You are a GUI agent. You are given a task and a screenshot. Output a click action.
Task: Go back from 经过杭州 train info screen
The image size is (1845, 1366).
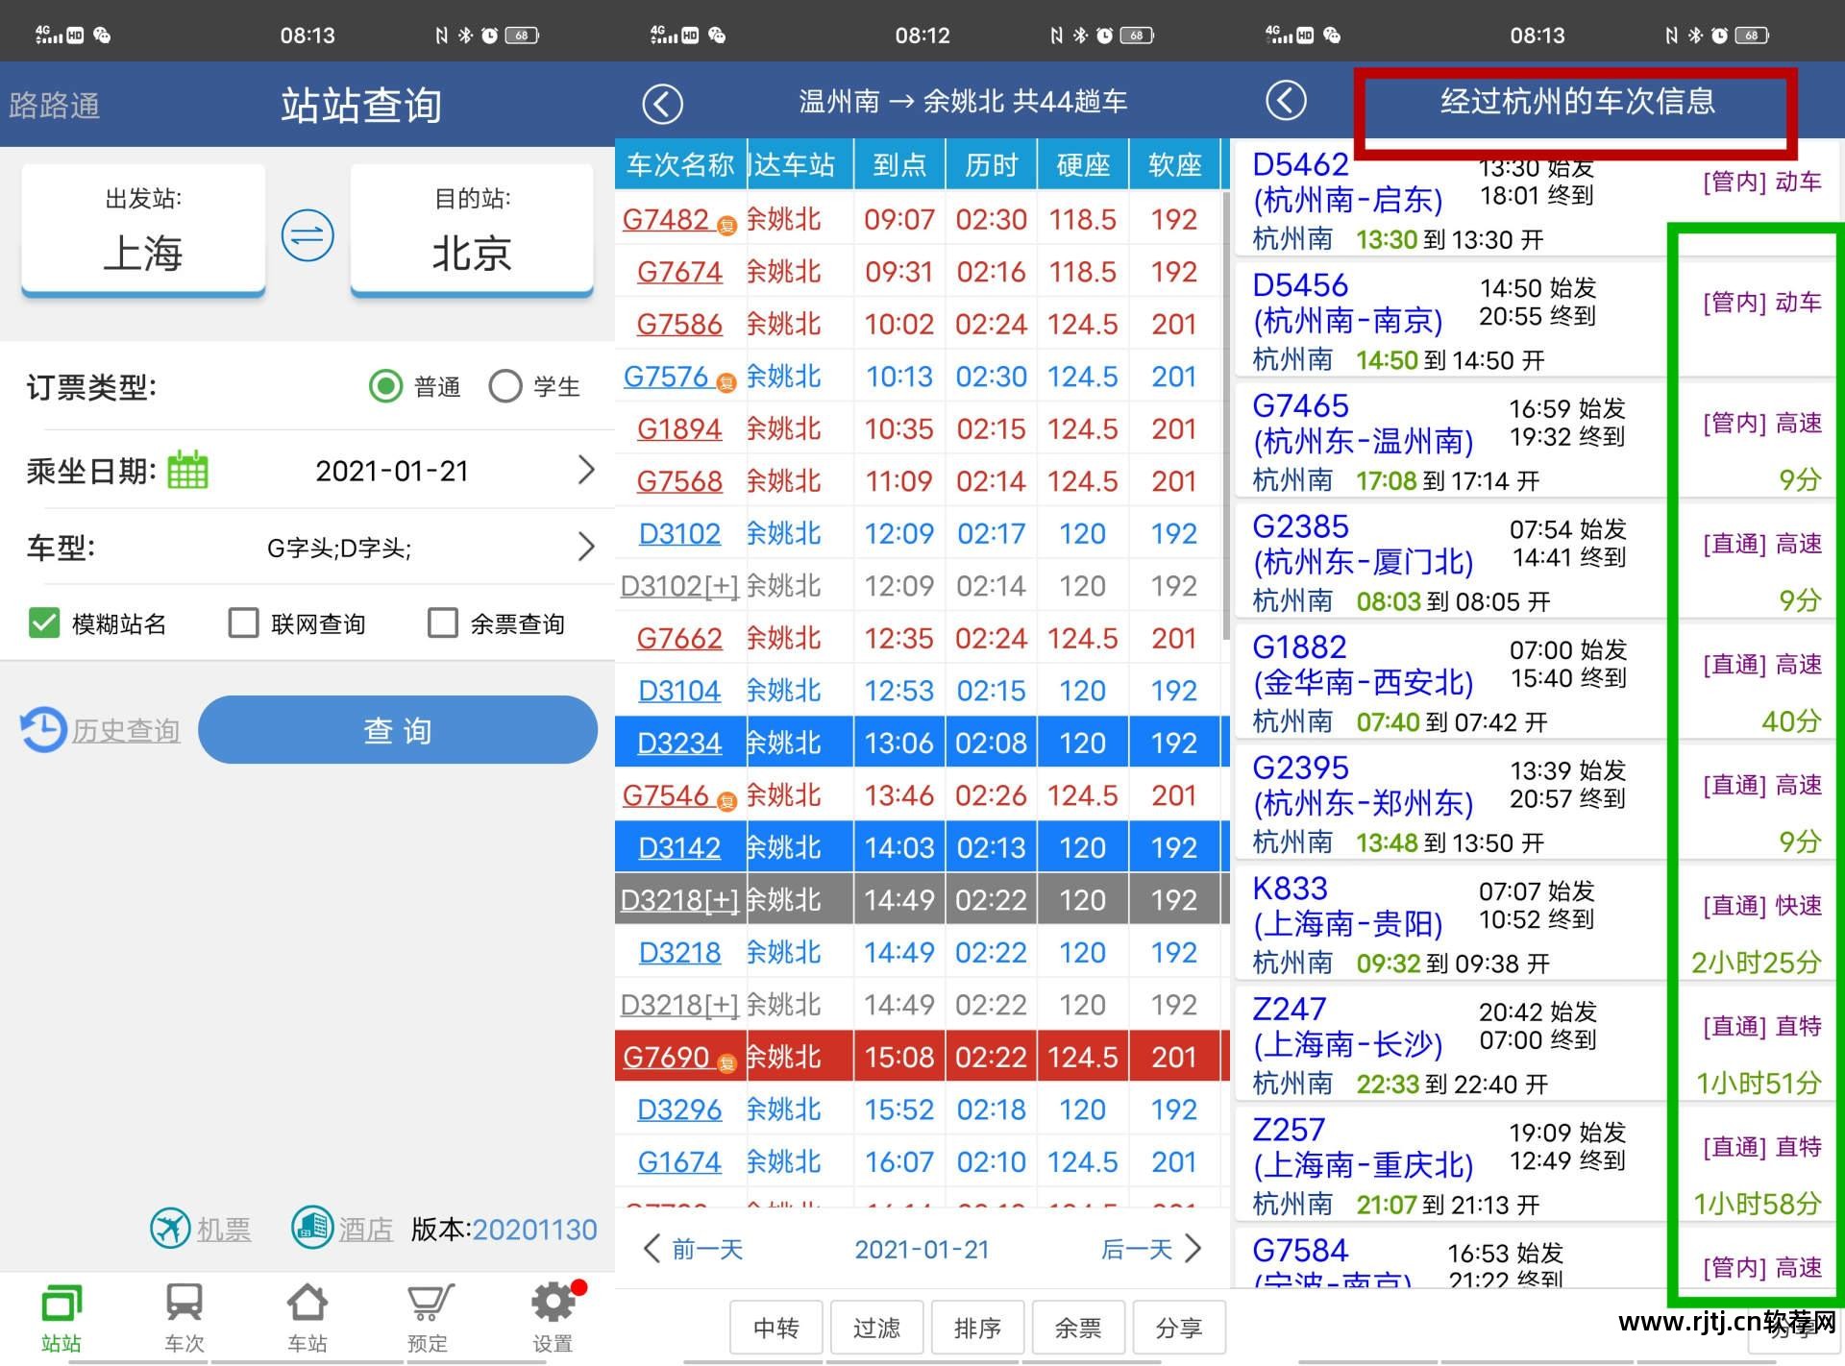pyautogui.click(x=1286, y=100)
